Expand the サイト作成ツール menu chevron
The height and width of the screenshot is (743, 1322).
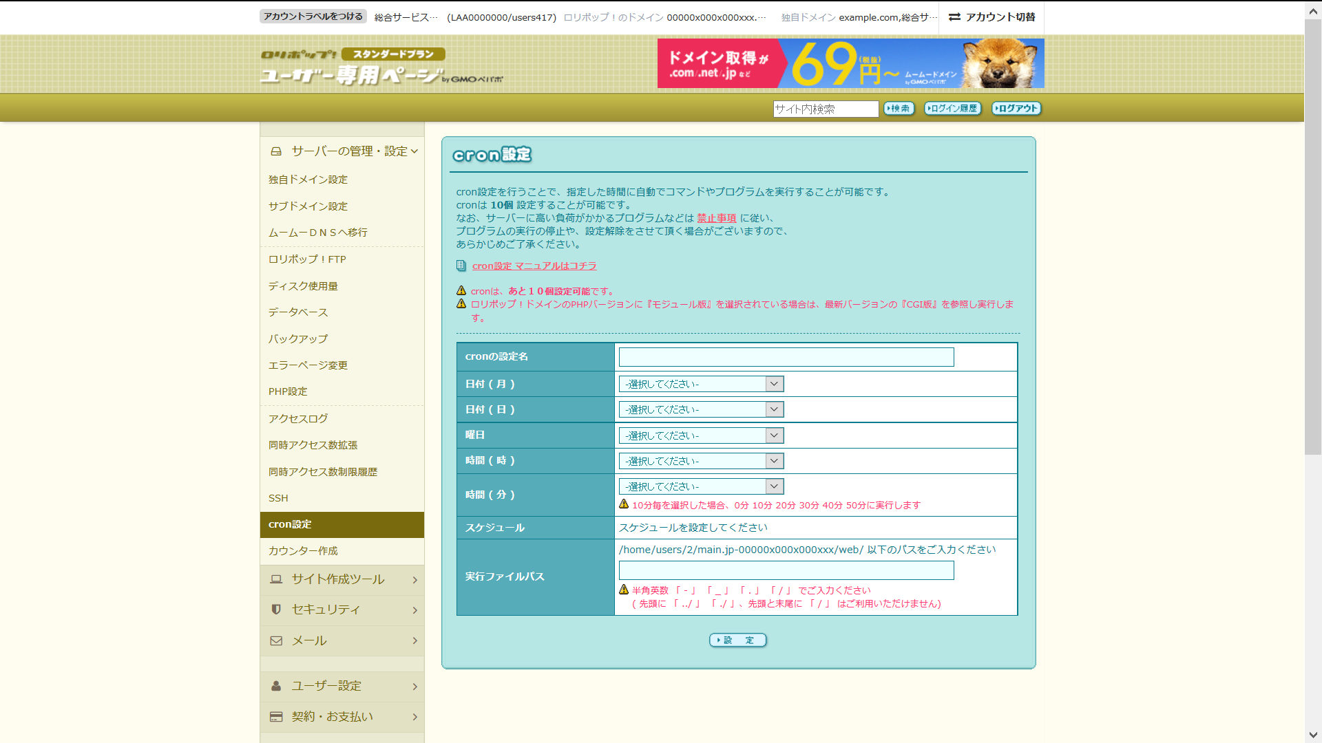coord(415,580)
